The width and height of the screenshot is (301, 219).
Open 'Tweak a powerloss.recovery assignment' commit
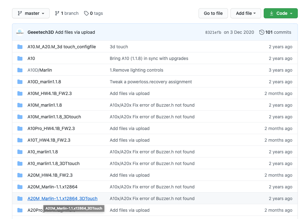[150, 82]
